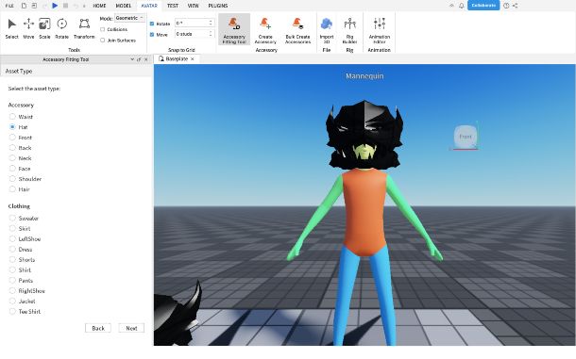Open the notifications bell
This screenshot has width=576, height=359.
point(462,6)
